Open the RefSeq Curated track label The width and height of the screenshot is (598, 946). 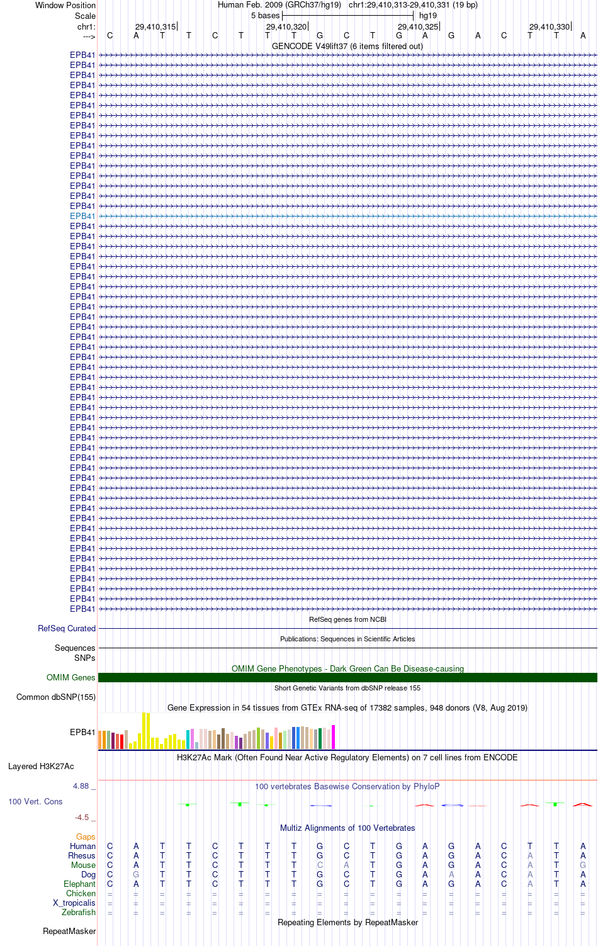[x=67, y=628]
